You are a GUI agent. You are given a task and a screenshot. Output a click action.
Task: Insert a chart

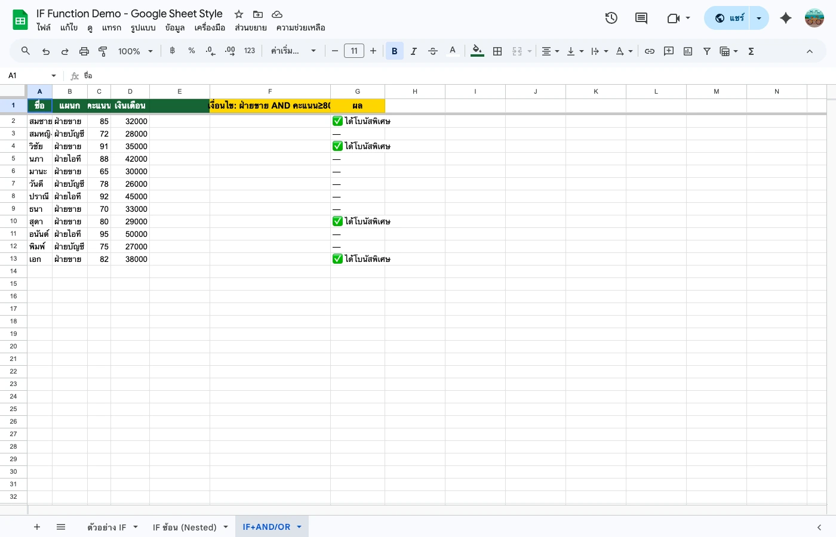coord(687,51)
